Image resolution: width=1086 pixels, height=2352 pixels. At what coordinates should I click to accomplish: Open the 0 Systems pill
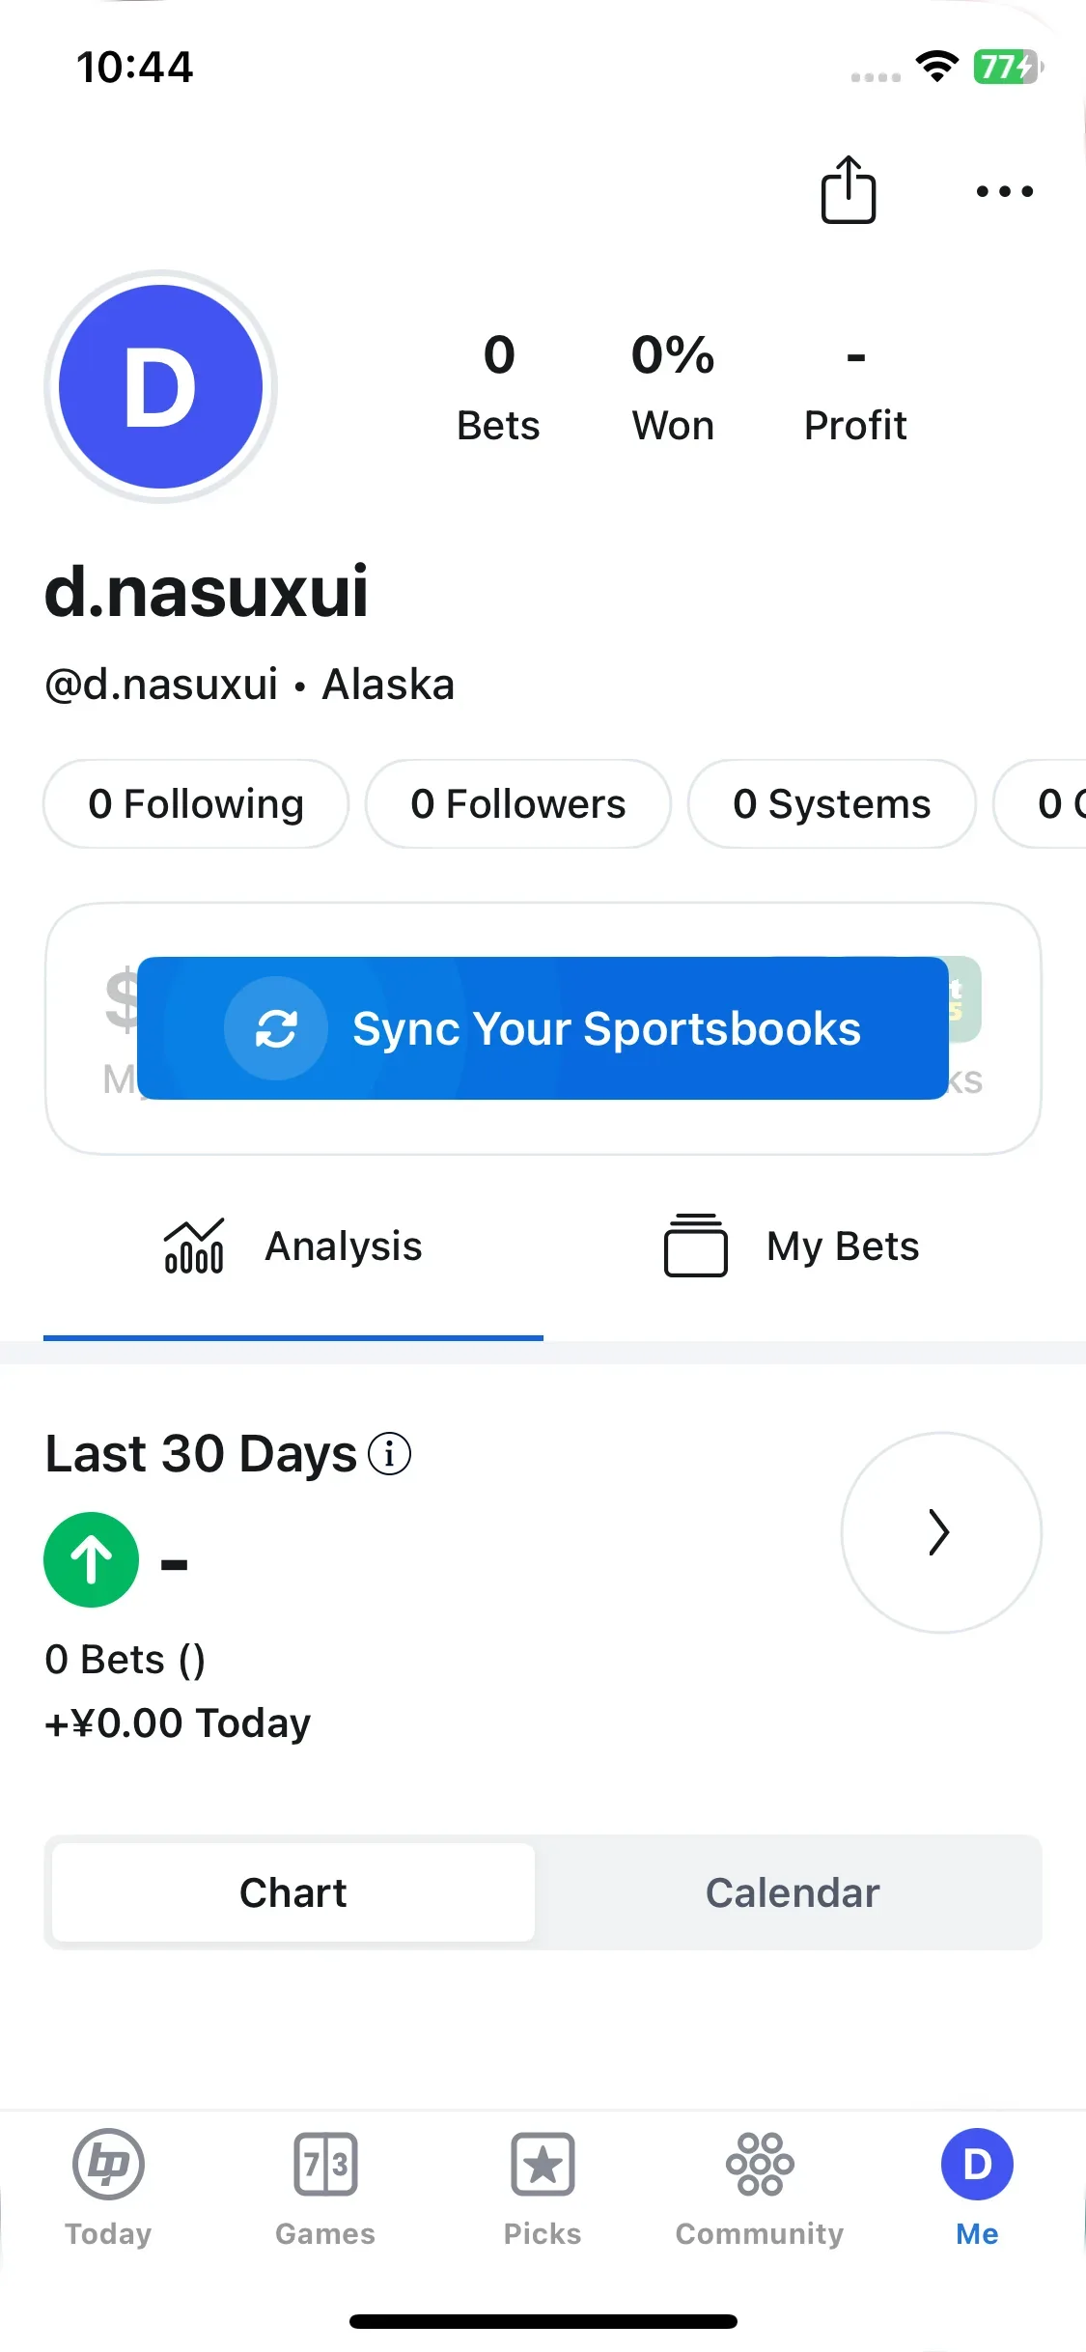832,803
